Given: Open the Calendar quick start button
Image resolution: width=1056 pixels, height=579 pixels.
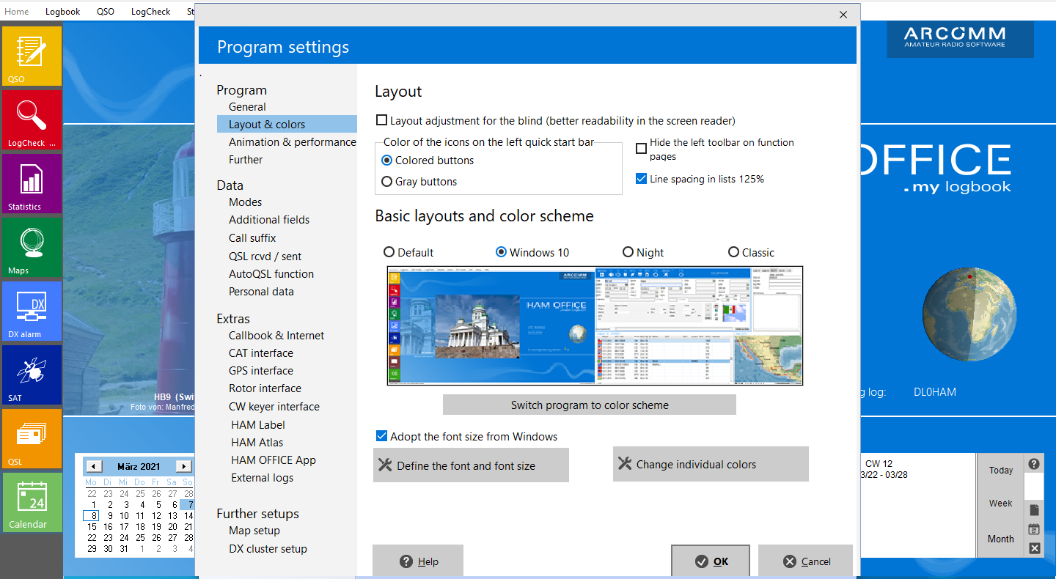Looking at the screenshot, I should [x=32, y=502].
